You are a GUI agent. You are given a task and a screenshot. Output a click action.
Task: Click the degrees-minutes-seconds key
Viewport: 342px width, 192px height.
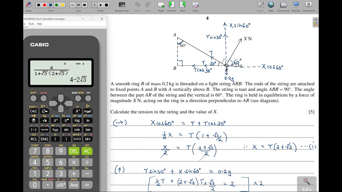[44, 130]
